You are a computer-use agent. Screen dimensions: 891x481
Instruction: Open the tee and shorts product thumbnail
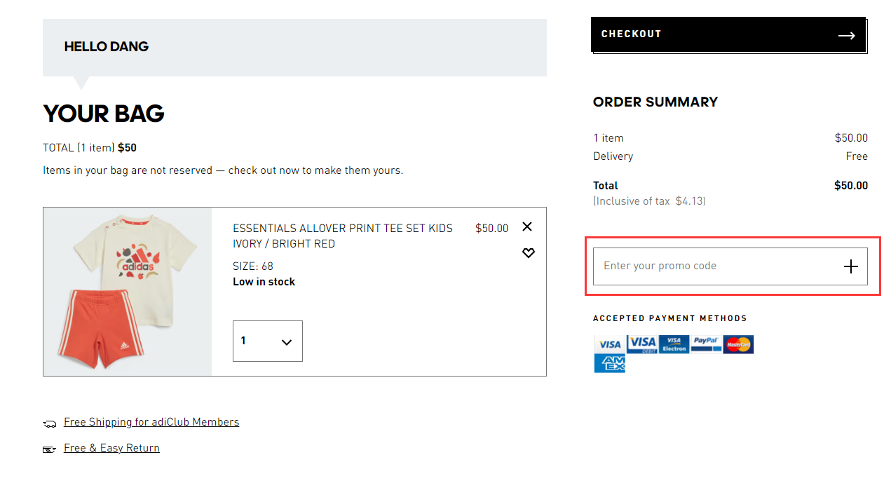128,292
